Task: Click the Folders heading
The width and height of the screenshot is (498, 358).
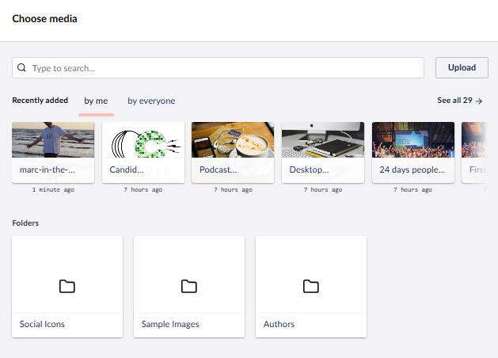Action: (25, 223)
